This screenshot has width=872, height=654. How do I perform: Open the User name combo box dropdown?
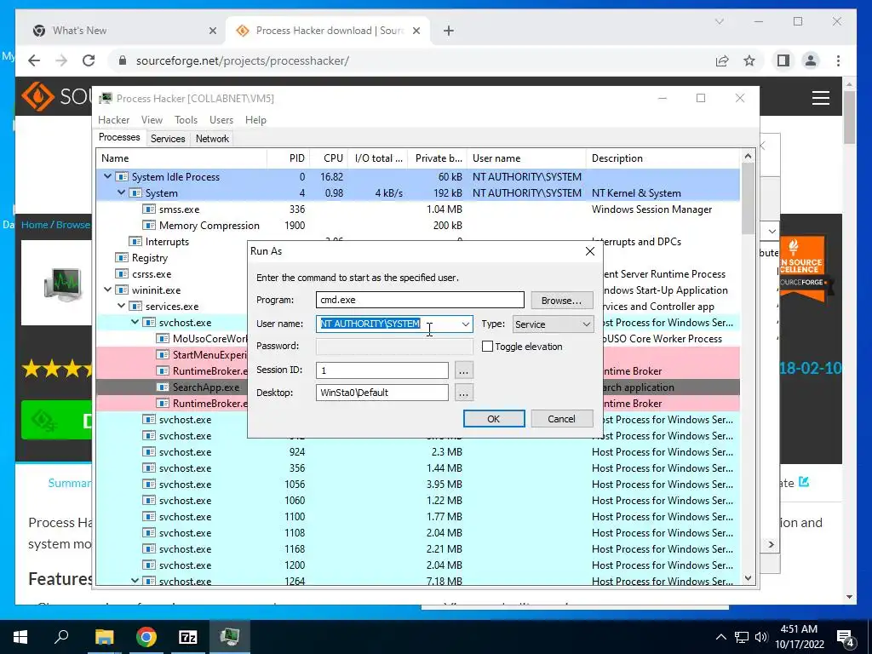[x=466, y=324]
